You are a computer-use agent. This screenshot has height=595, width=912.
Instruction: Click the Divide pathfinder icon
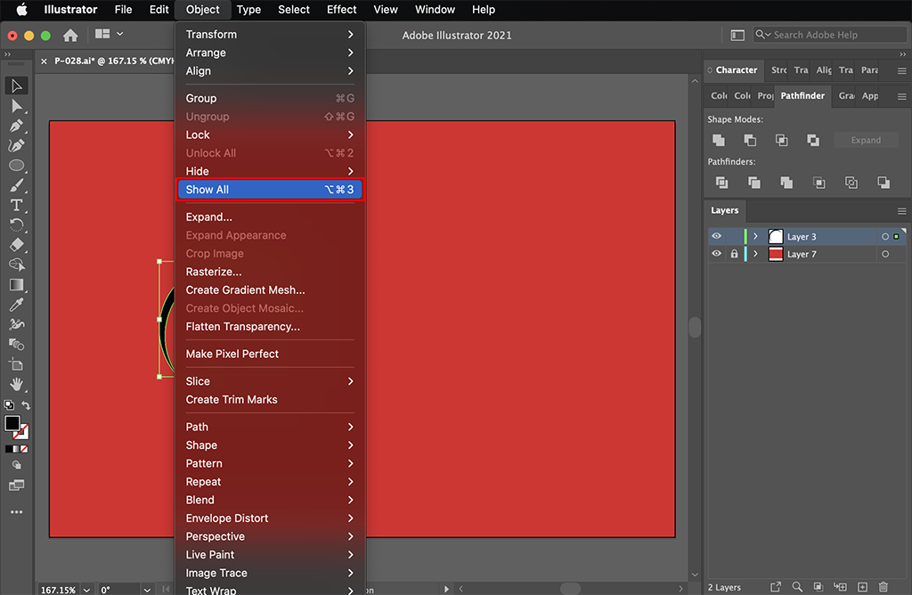click(721, 183)
